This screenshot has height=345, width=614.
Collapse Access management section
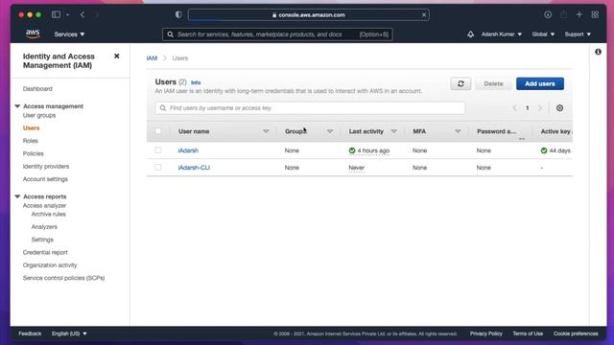17,106
